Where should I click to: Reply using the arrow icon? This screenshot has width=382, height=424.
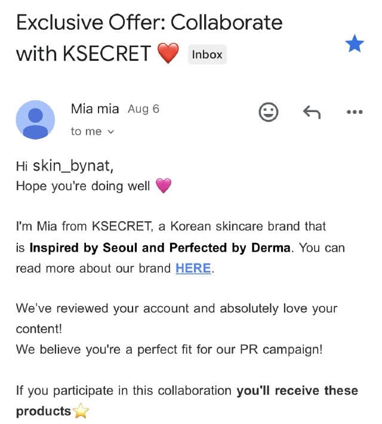[312, 112]
